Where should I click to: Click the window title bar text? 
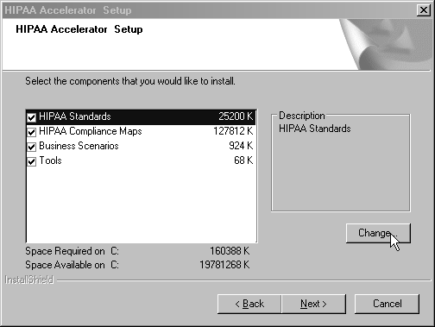point(68,10)
